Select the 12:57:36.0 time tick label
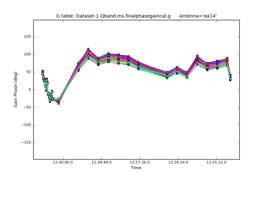Screen dimensions: 266x199 [x=140, y=162]
